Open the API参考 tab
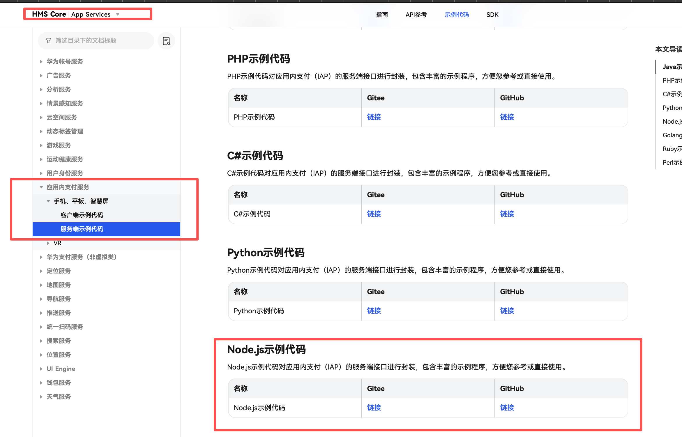This screenshot has width=682, height=437. point(416,15)
